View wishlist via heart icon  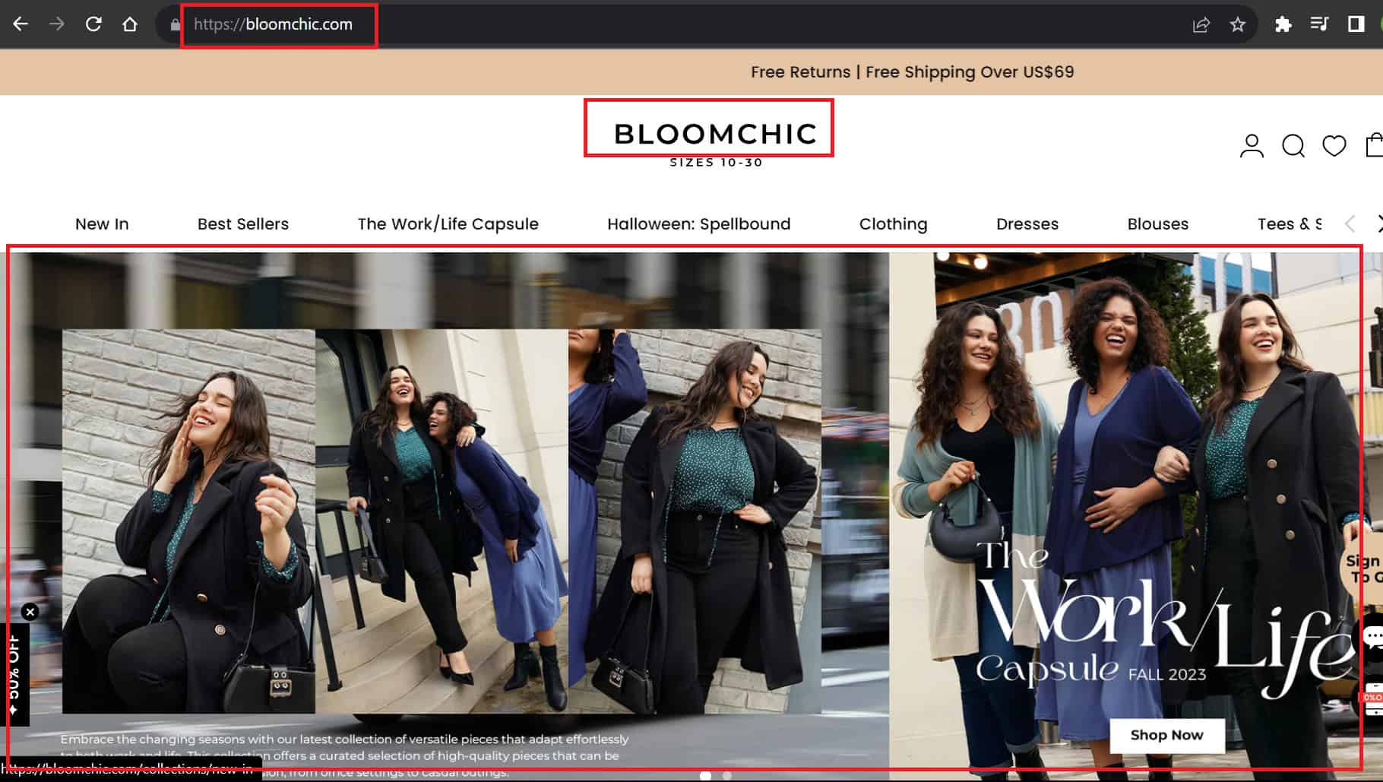click(x=1334, y=145)
